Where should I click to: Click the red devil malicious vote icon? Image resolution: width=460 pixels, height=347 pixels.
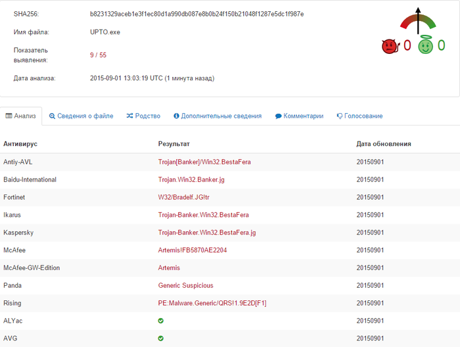391,47
